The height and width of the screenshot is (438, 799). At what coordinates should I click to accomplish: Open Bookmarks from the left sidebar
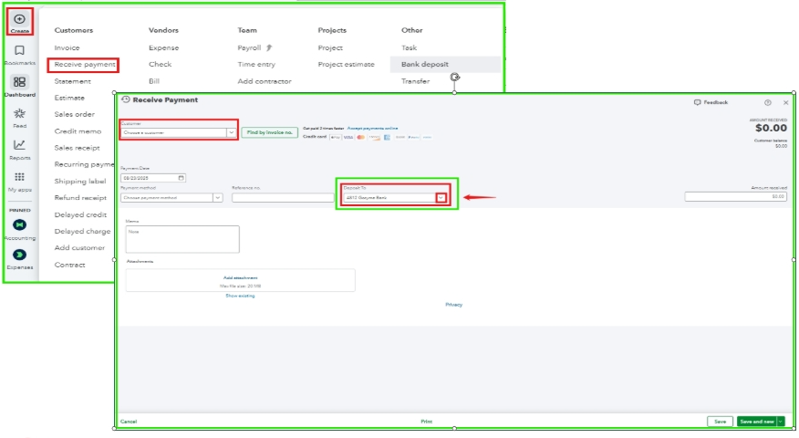point(19,50)
